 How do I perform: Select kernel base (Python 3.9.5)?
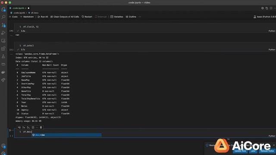click(x=264, y=17)
